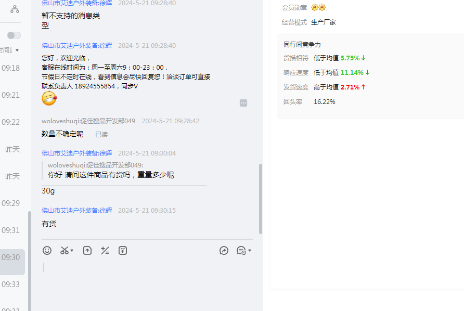Open the emoji picker in chat toolbar
Viewport: 464px width, 311px height.
tap(47, 251)
